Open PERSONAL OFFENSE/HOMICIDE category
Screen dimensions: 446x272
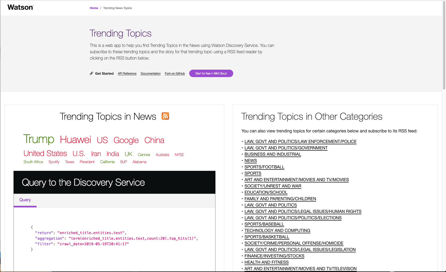click(294, 243)
